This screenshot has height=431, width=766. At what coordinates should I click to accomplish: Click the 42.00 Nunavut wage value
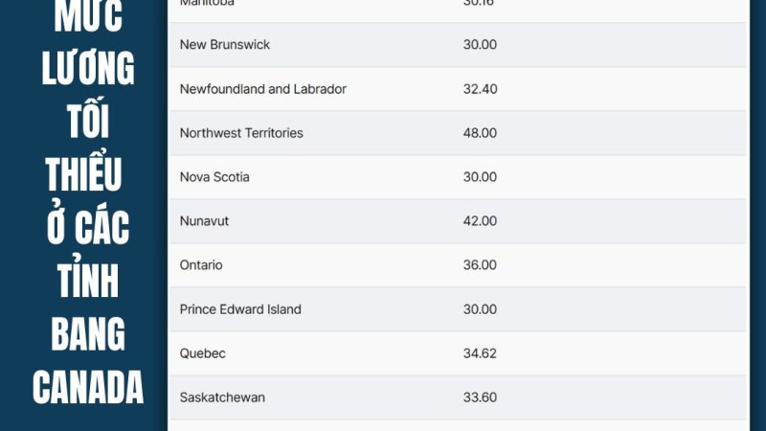[480, 221]
